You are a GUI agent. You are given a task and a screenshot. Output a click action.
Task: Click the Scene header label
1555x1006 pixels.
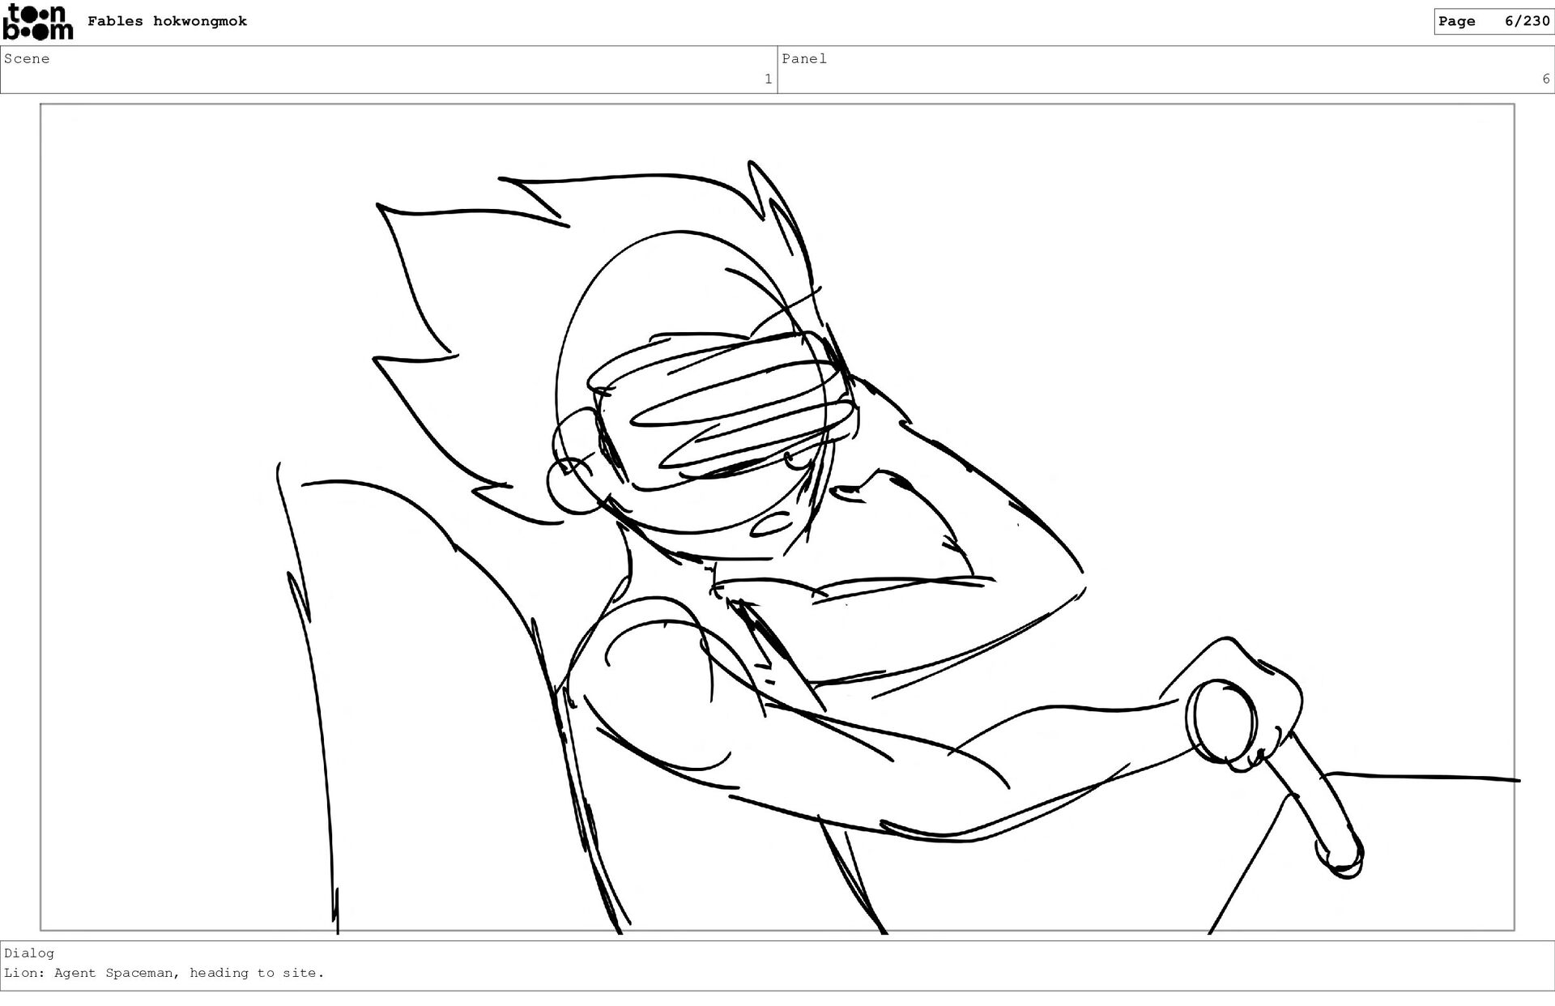coord(27,59)
